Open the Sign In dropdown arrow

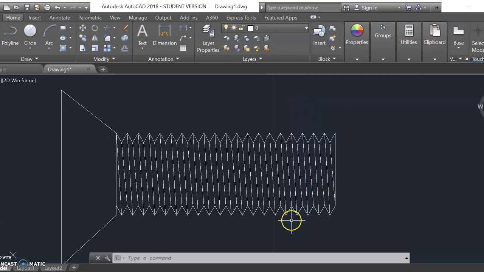coord(399,8)
